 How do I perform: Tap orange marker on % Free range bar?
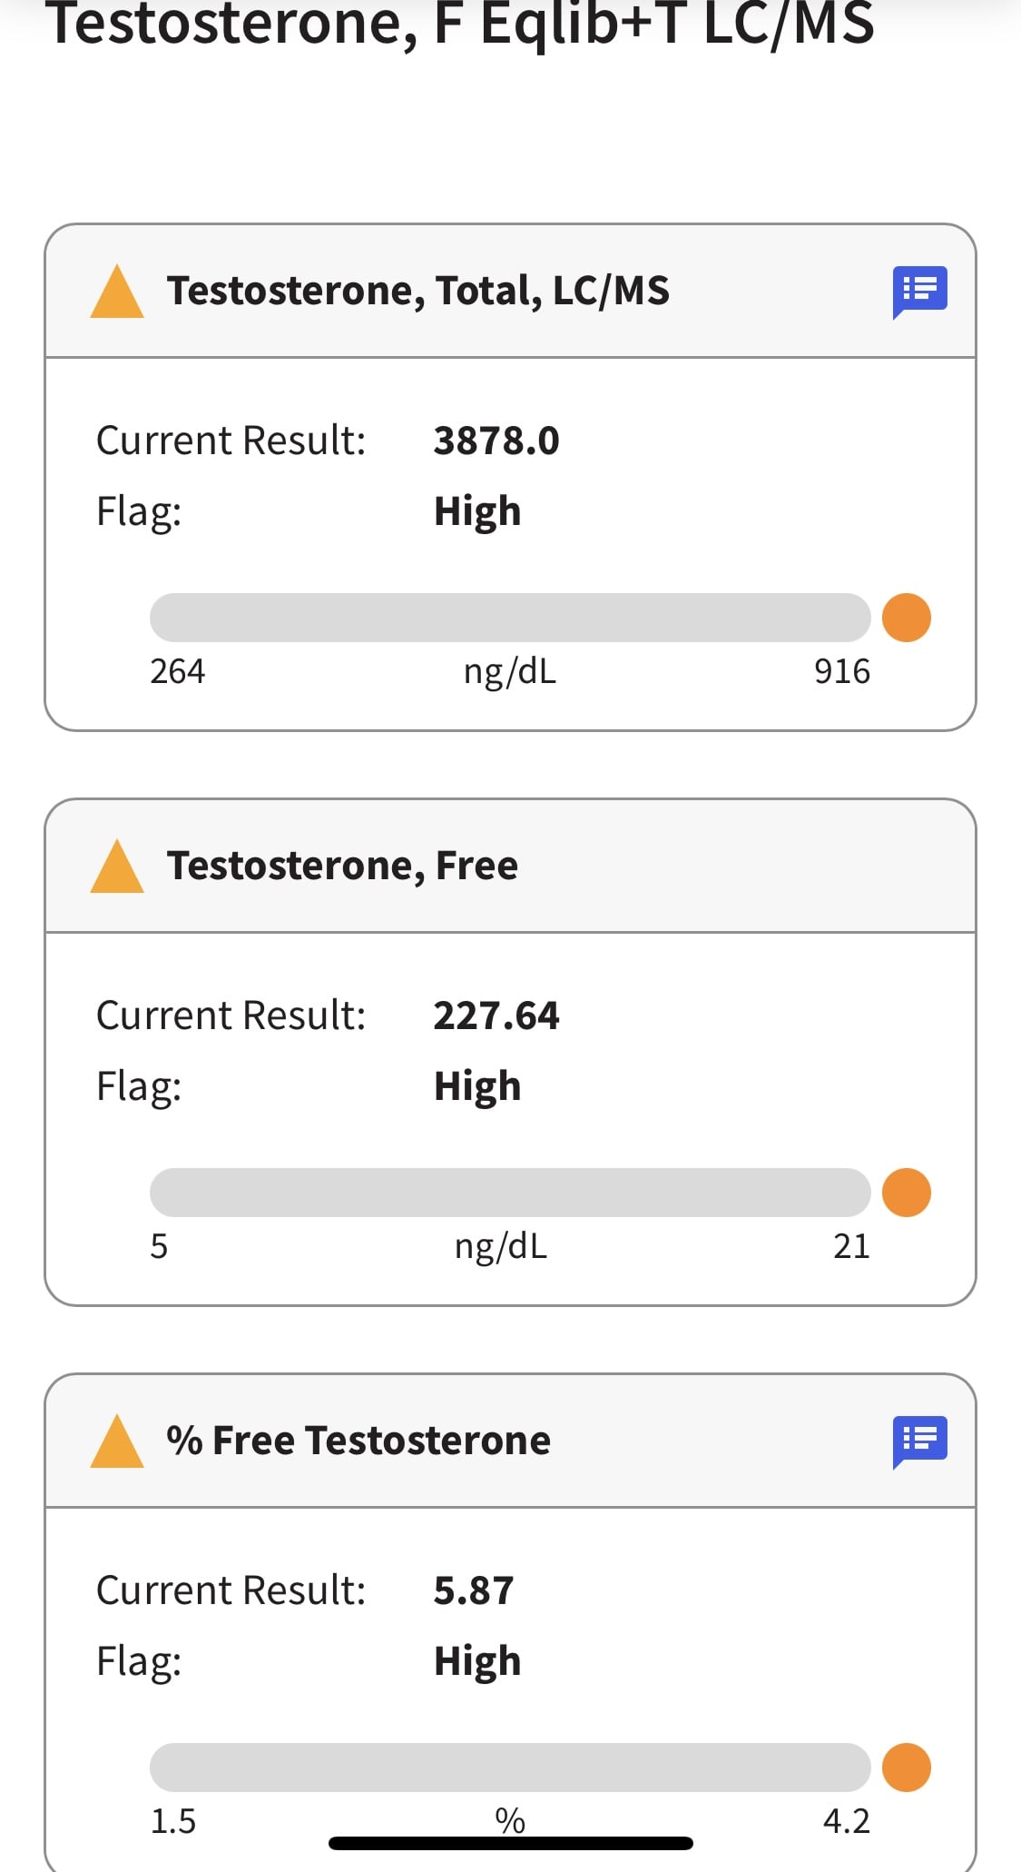907,1768
